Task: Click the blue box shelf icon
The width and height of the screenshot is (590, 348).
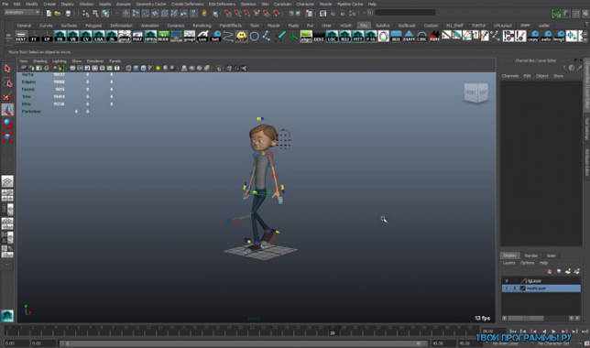Action: pyautogui.click(x=396, y=37)
